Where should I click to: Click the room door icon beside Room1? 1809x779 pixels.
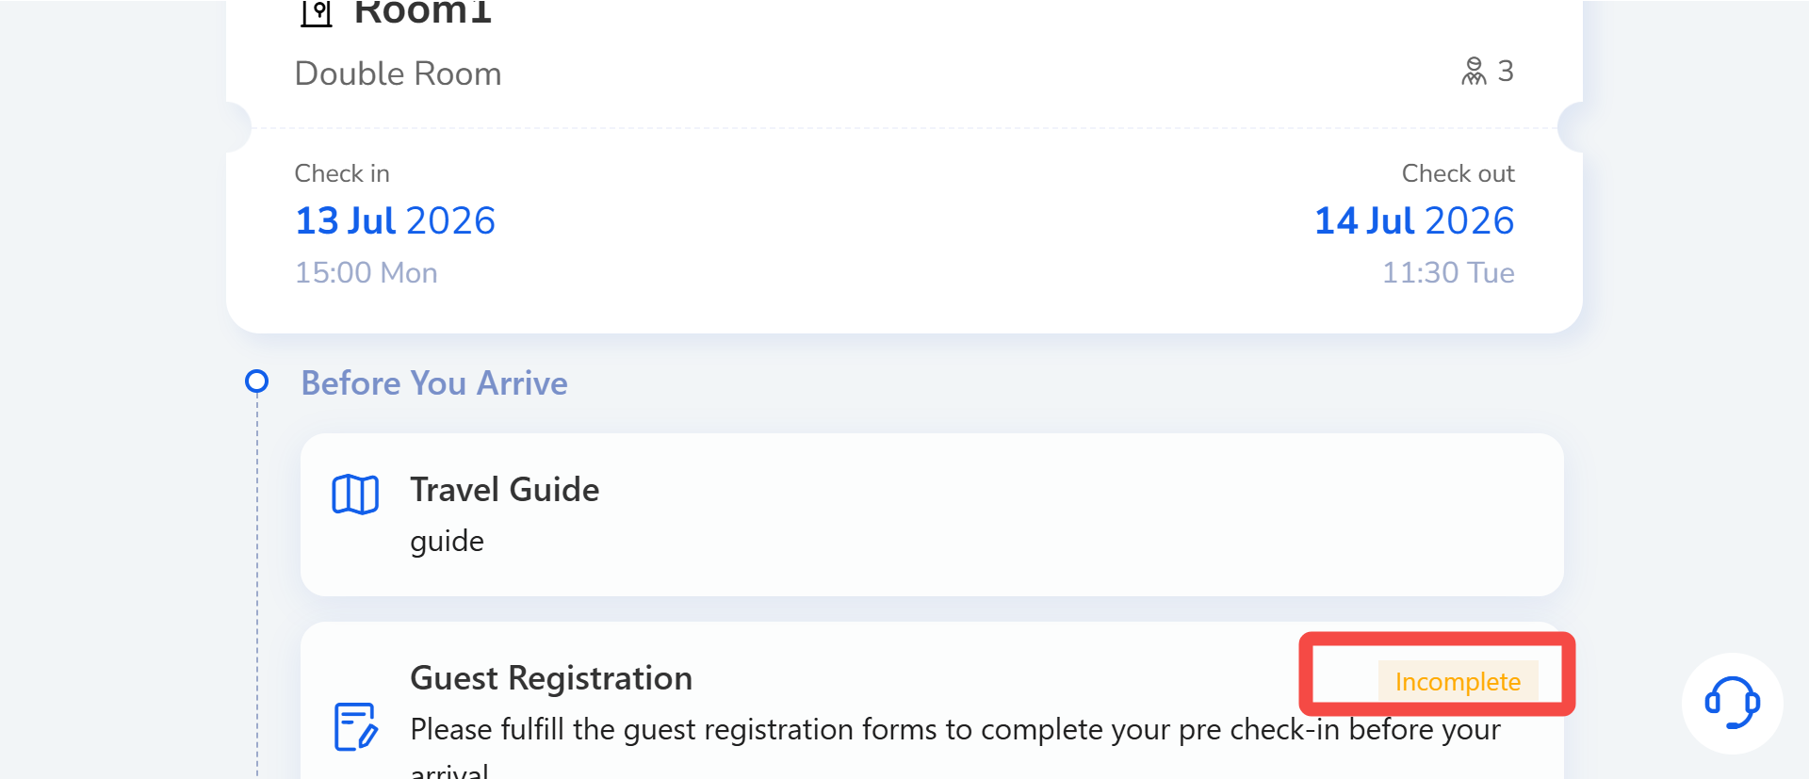click(317, 13)
